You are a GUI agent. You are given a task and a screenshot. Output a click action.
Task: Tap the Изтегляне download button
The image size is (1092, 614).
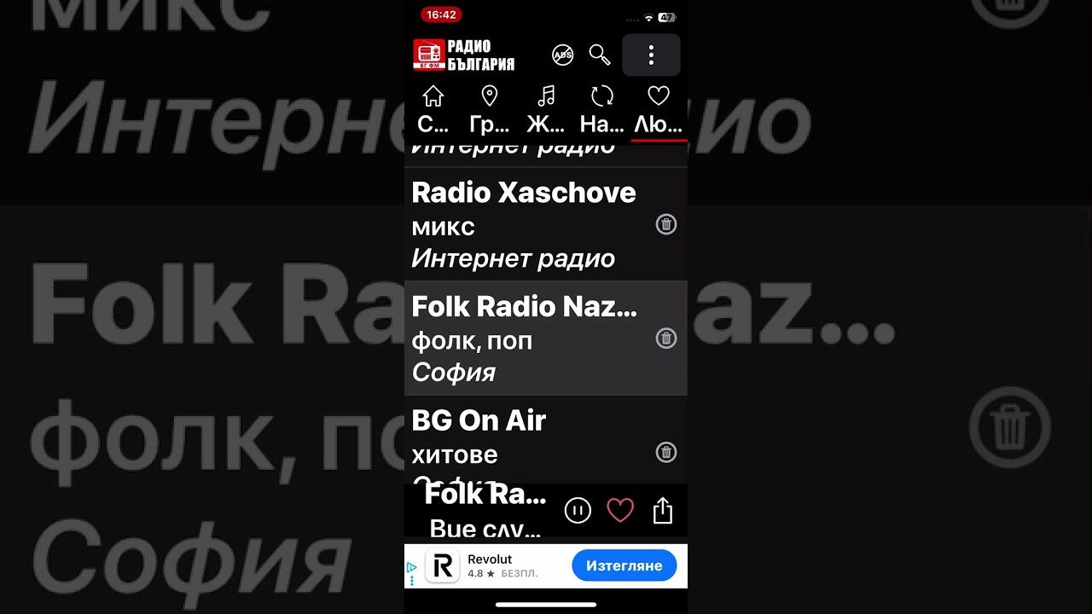point(624,565)
